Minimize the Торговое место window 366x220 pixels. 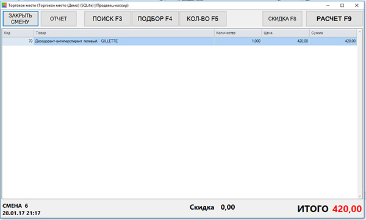328,5
